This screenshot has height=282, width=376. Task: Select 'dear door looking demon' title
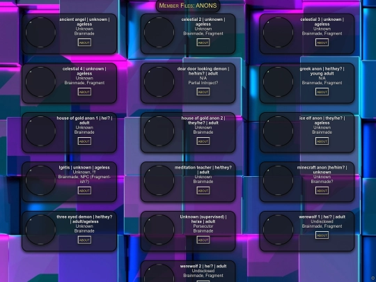[203, 71]
